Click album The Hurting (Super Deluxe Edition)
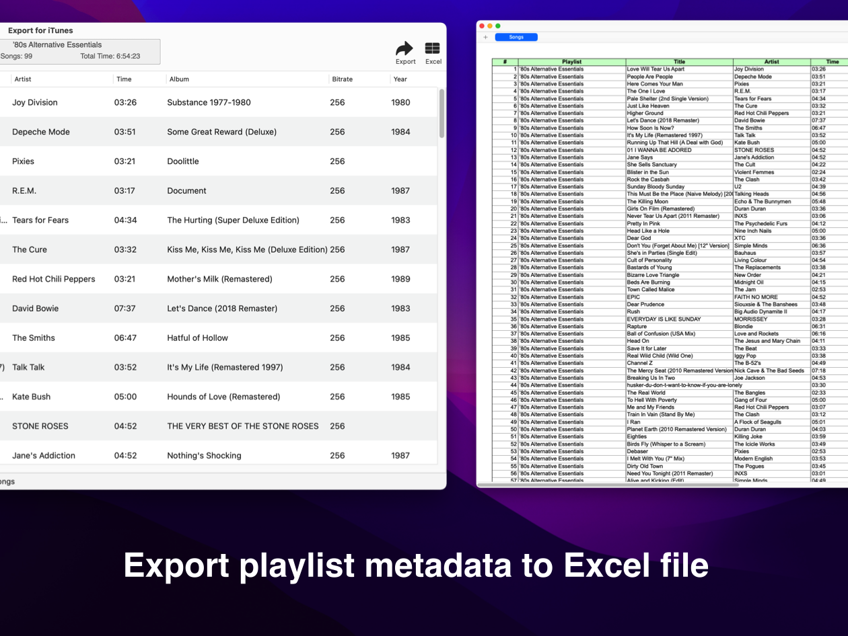 tap(233, 220)
